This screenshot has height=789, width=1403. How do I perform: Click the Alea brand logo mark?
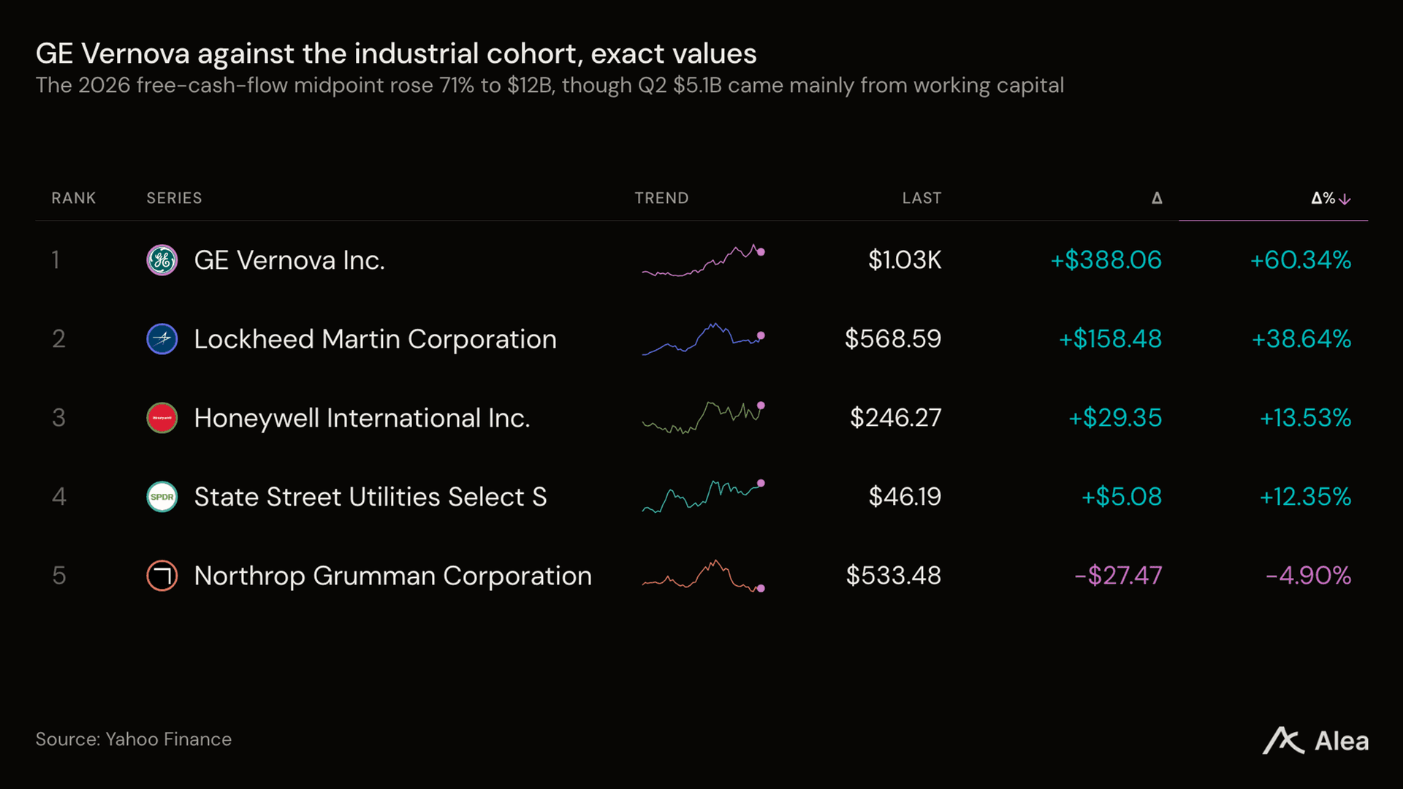(1283, 740)
